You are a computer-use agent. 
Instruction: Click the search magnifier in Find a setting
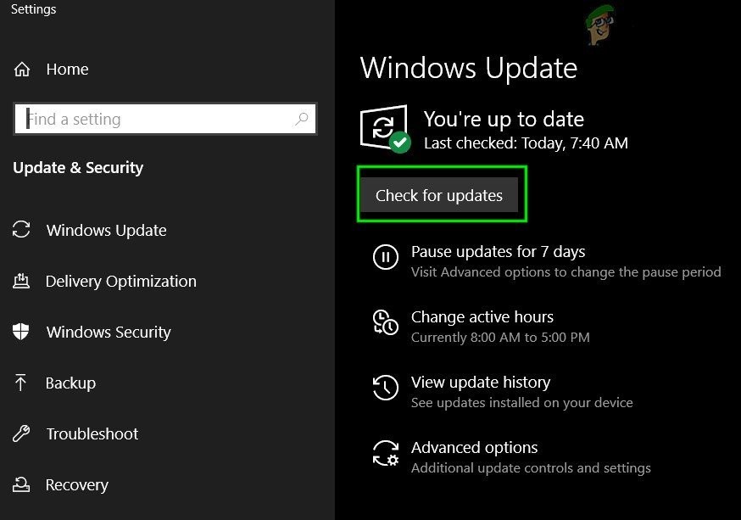point(302,119)
